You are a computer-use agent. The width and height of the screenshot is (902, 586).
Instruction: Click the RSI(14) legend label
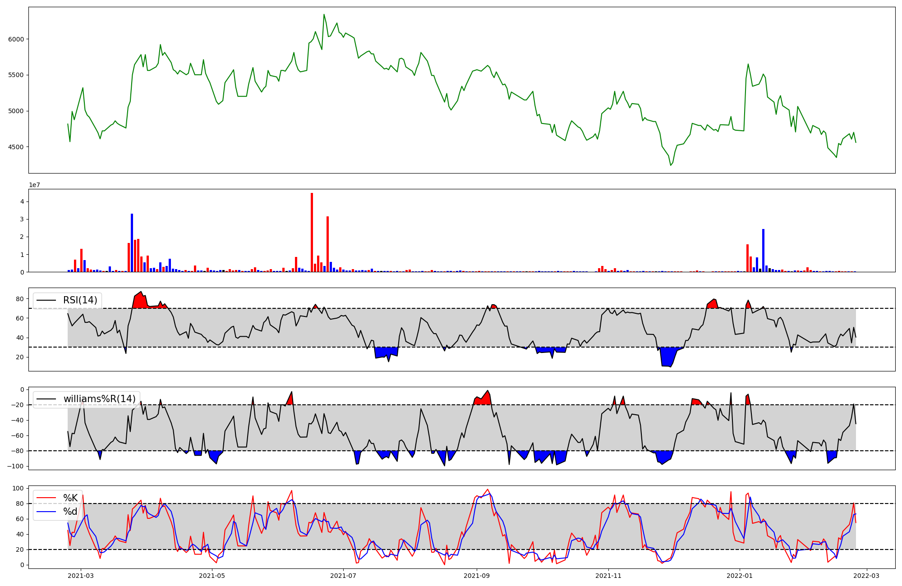pyautogui.click(x=80, y=300)
